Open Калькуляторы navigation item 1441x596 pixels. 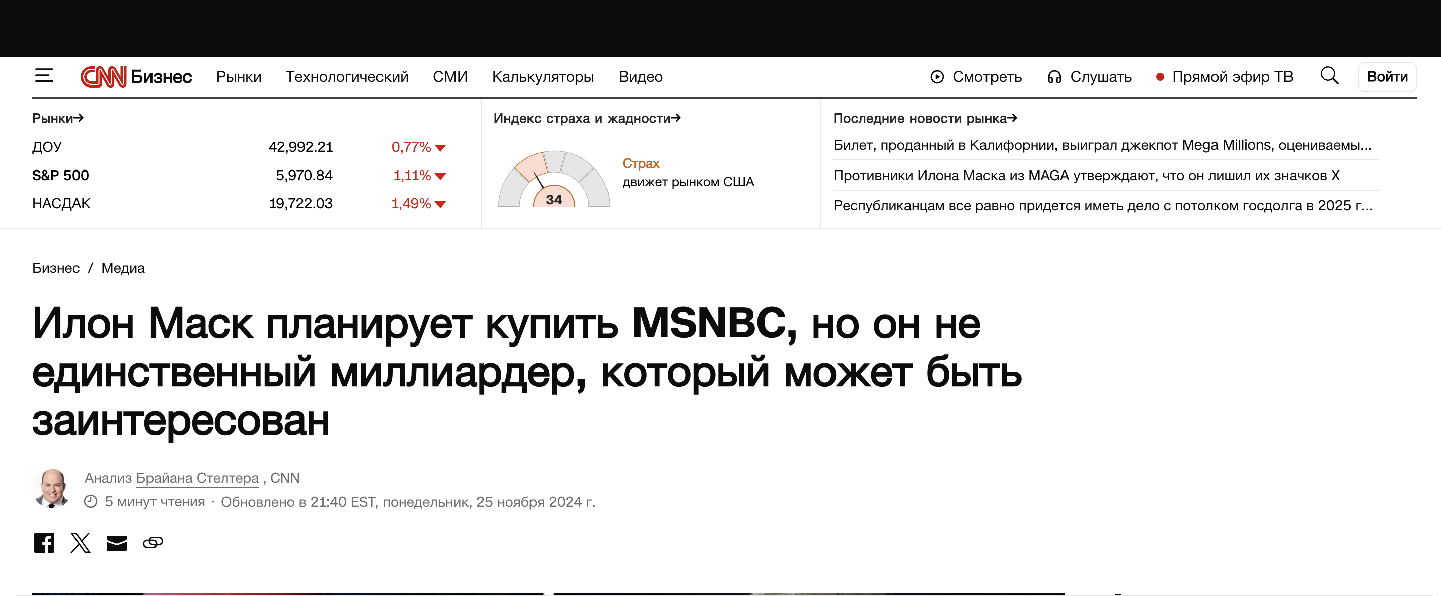click(x=543, y=77)
